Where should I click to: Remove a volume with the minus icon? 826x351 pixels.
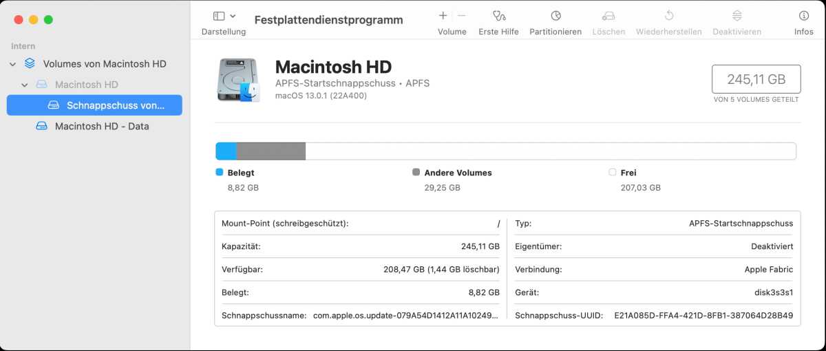coord(462,15)
